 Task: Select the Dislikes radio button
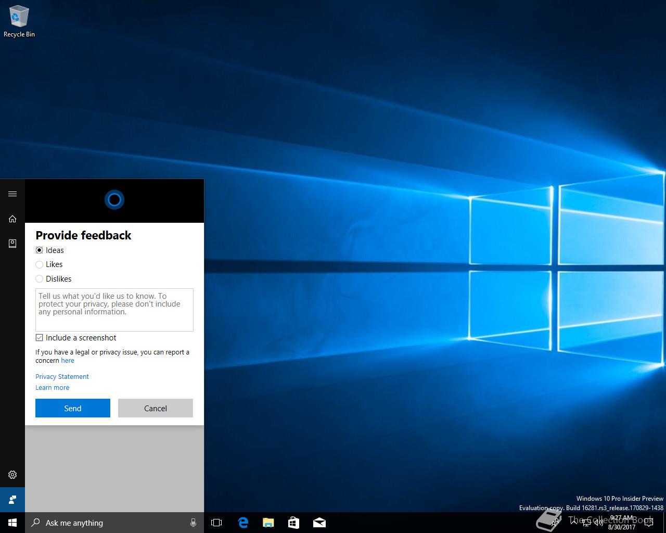tap(40, 279)
